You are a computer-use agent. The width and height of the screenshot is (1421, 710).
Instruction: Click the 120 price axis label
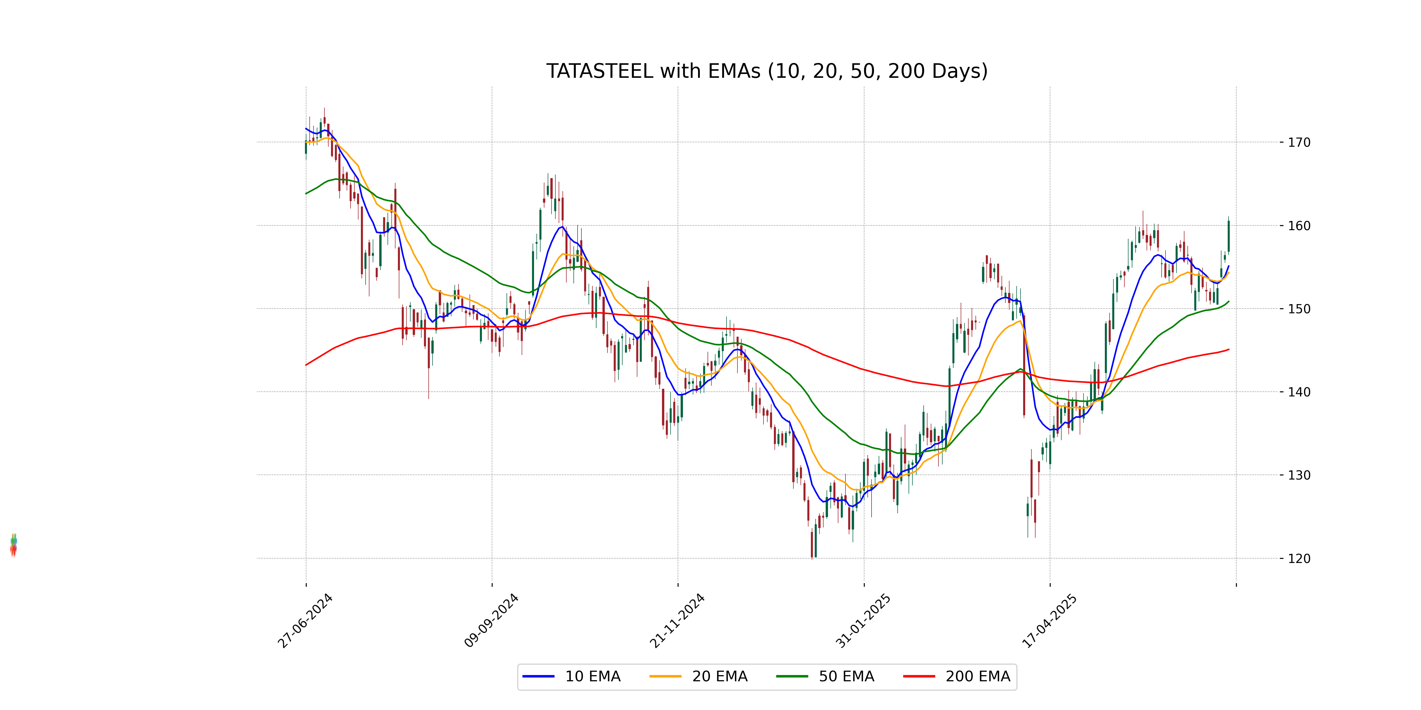coord(1299,559)
